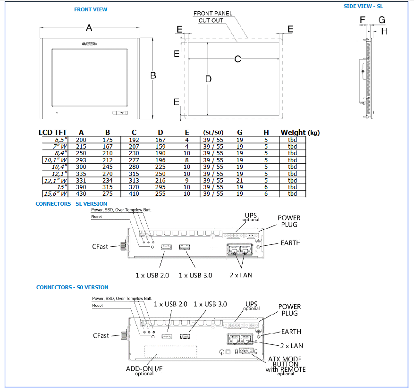Click the "CONNECTORS - S0 VERSION" heading
The height and width of the screenshot is (392, 414).
click(72, 287)
